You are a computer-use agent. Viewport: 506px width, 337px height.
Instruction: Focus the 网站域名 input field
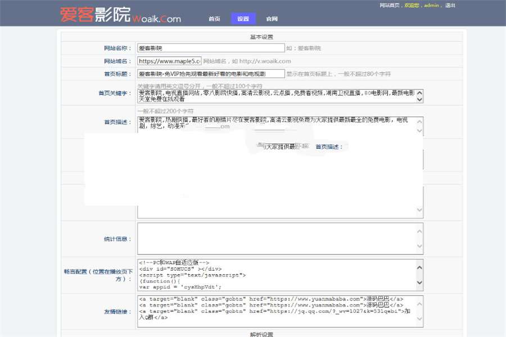coord(169,61)
